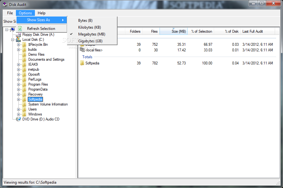The height and width of the screenshot is (188, 283).
Task: Click the IEAK9 folder icon
Action: point(24,64)
